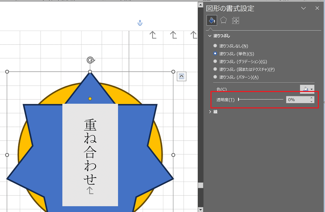325x212 pixels.
Task: Expand the 線 section
Action: pos(210,112)
